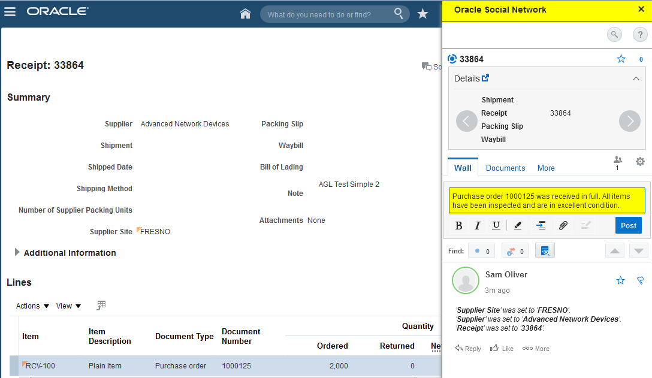This screenshot has width=652, height=378.
Task: Attach a file using the paperclip icon
Action: coord(563,225)
